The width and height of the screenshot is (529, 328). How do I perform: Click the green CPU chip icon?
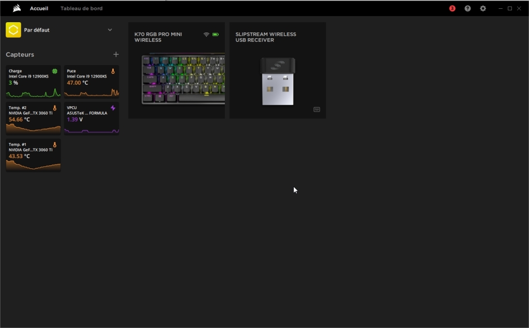pos(55,71)
